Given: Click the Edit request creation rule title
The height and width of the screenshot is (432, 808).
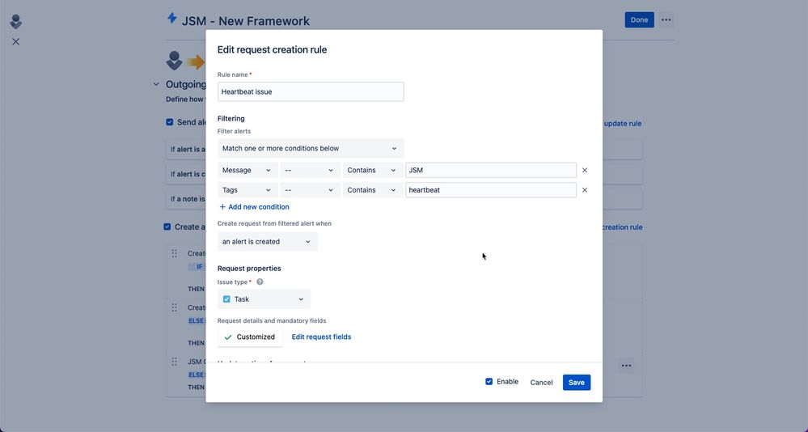Looking at the screenshot, I should (x=272, y=50).
